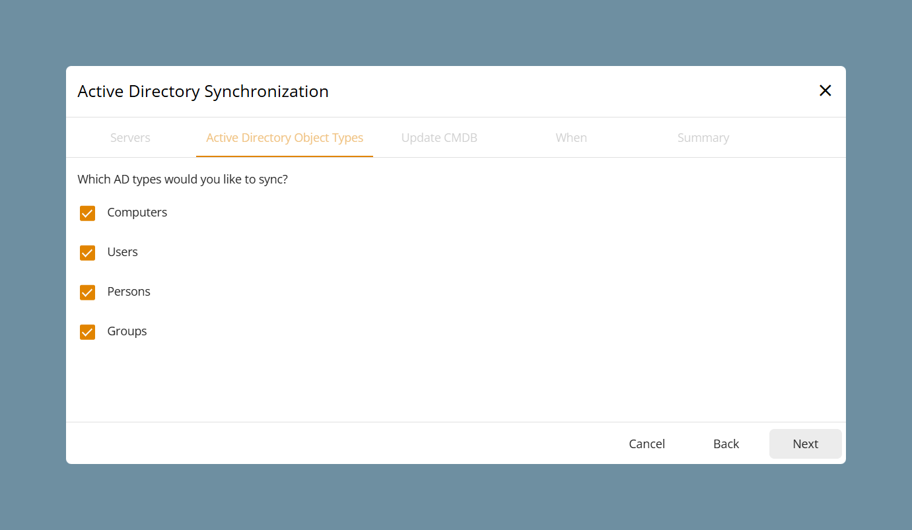Disable syncing of the Persons type

point(87,292)
